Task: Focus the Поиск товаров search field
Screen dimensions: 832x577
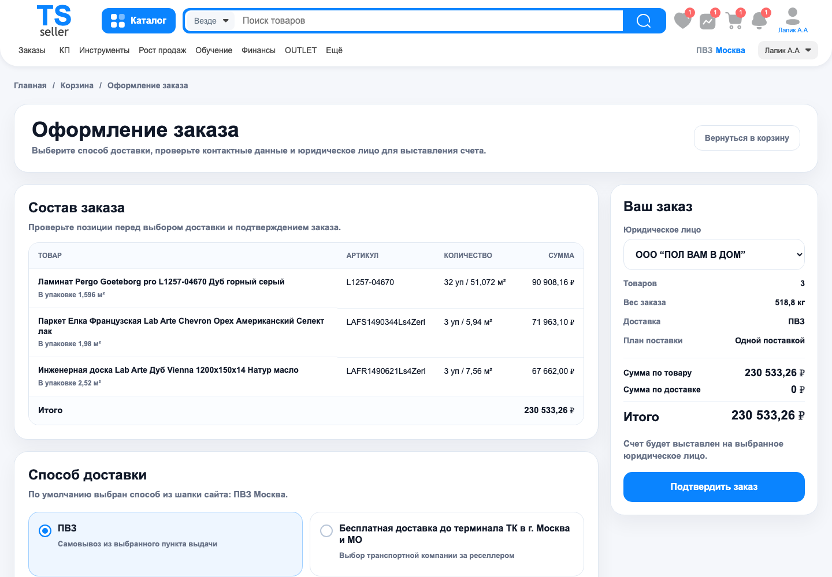Action: pos(428,21)
